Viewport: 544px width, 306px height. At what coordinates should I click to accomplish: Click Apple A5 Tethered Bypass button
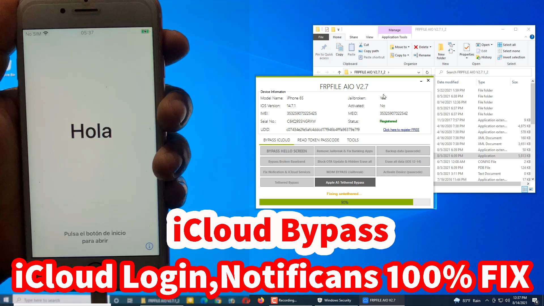345,182
